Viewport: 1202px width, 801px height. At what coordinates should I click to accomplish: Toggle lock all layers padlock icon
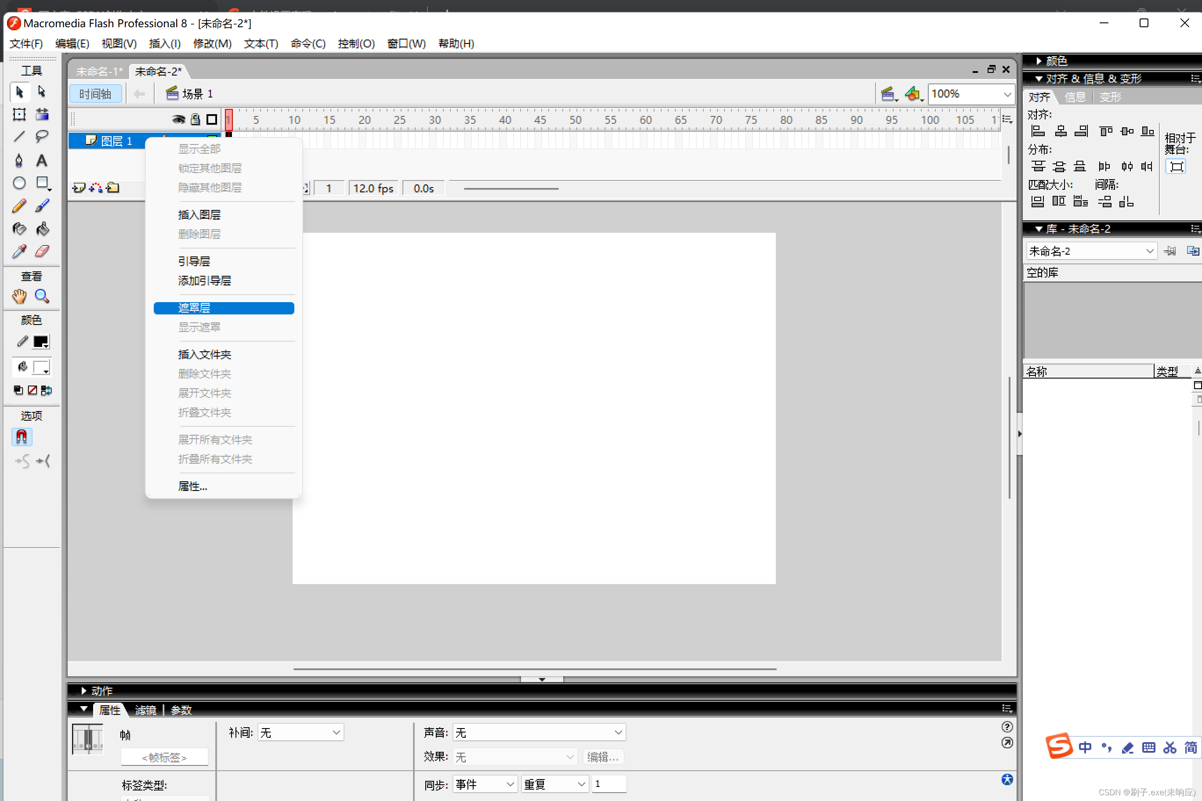195,119
